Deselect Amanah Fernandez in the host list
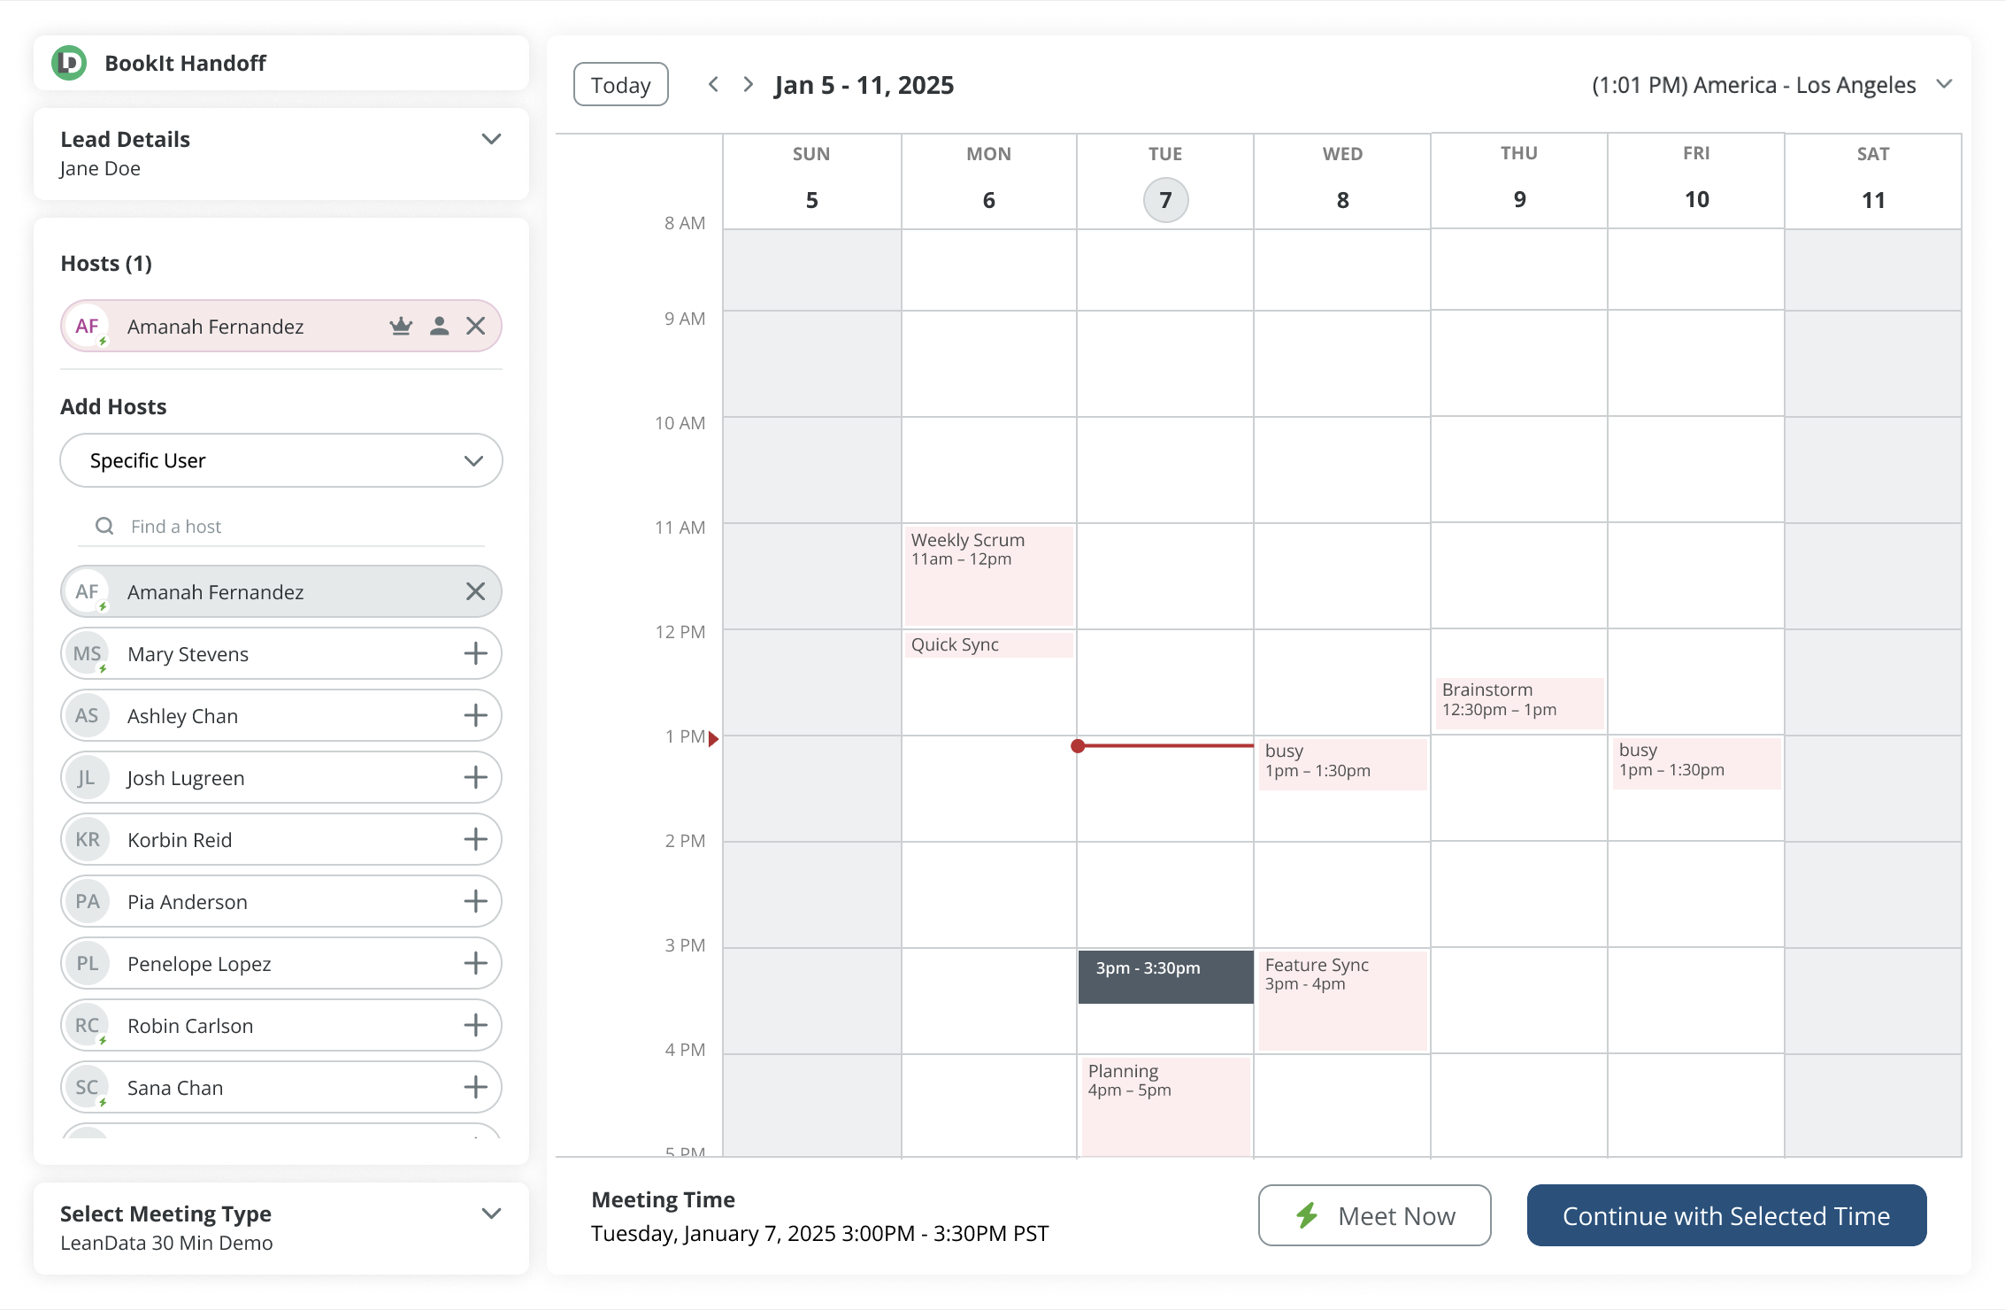 point(476,591)
